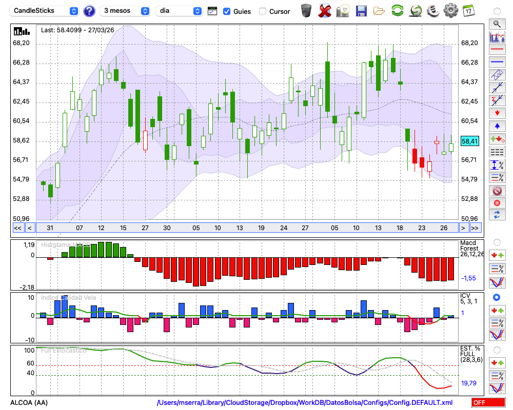This screenshot has width=513, height=410.
Task: Open the 3 mesos period dropdown
Action: (125, 11)
